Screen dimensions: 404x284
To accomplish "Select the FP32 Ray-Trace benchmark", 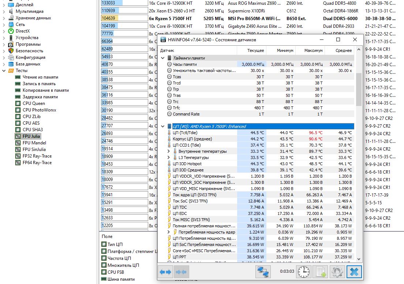I will pyautogui.click(x=37, y=156).
